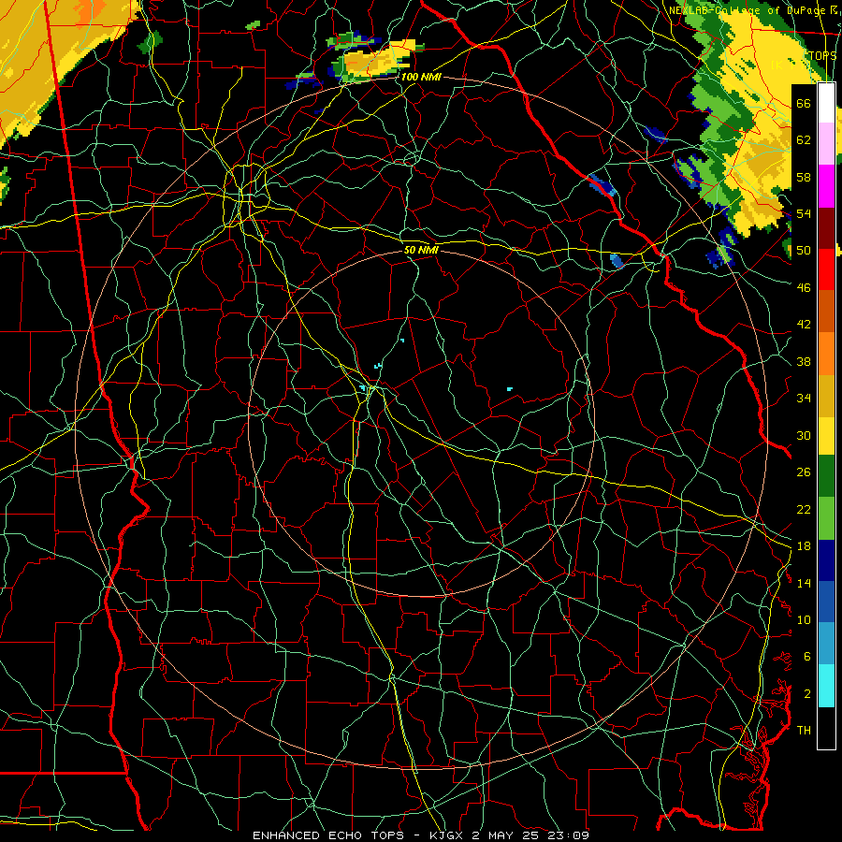The height and width of the screenshot is (842, 842).
Task: Click the TOPS legend title
Action: (822, 56)
